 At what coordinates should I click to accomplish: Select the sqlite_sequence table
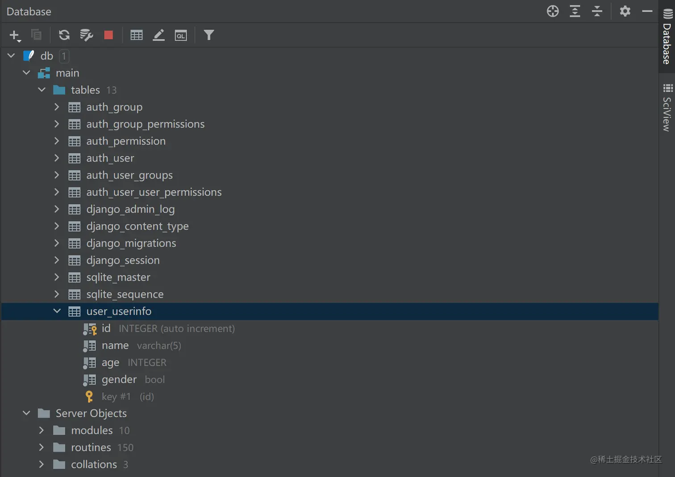click(125, 294)
